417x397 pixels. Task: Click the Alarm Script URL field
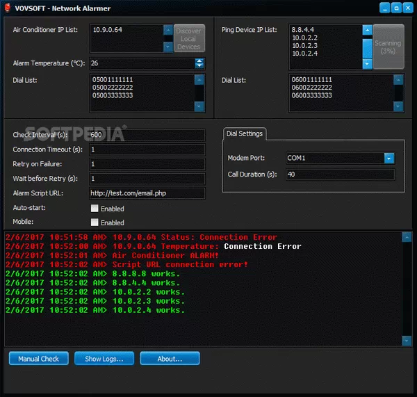pos(147,193)
